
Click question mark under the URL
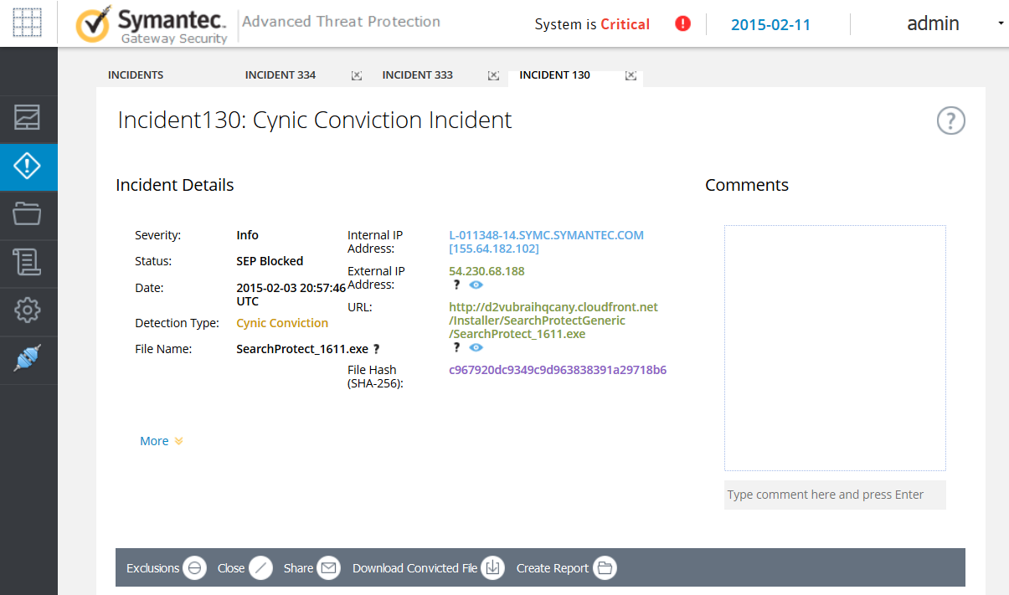click(x=456, y=347)
